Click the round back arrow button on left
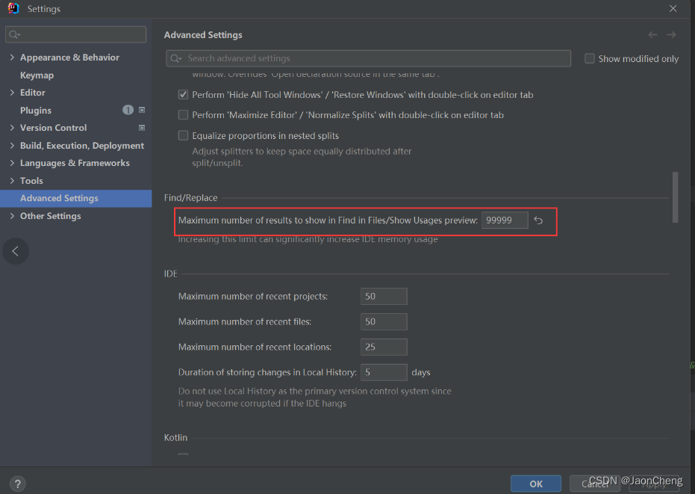Image resolution: width=695 pixels, height=494 pixels. (16, 251)
